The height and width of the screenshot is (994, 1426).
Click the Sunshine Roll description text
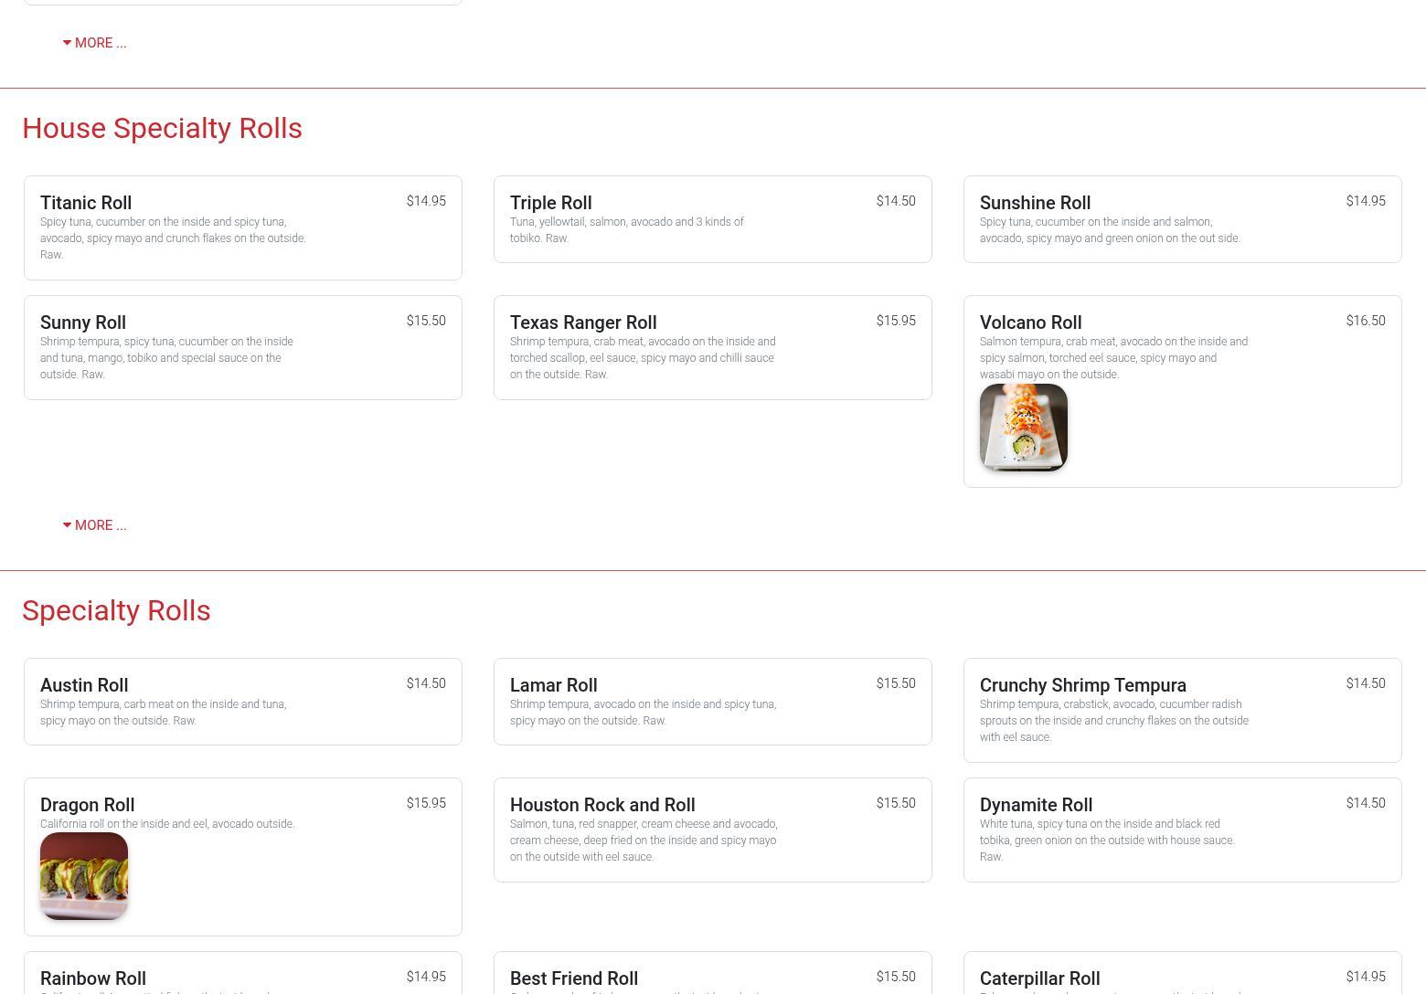[x=1110, y=230]
